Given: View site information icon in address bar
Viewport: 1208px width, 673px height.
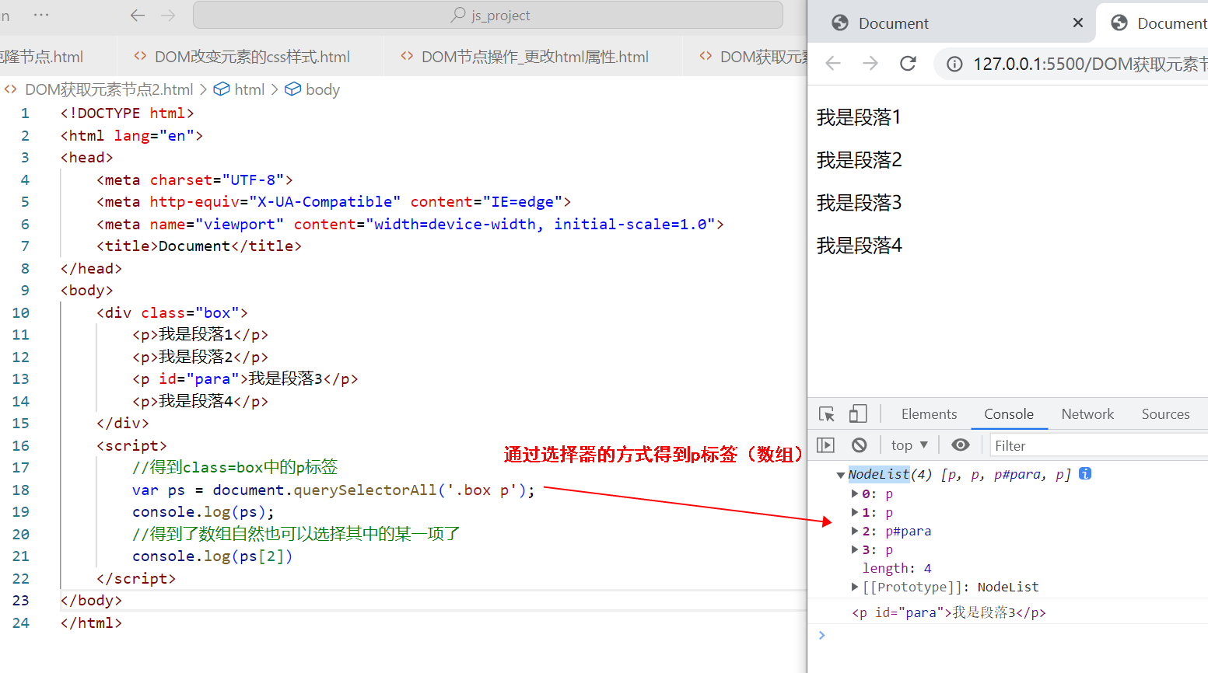Looking at the screenshot, I should pos(954,64).
